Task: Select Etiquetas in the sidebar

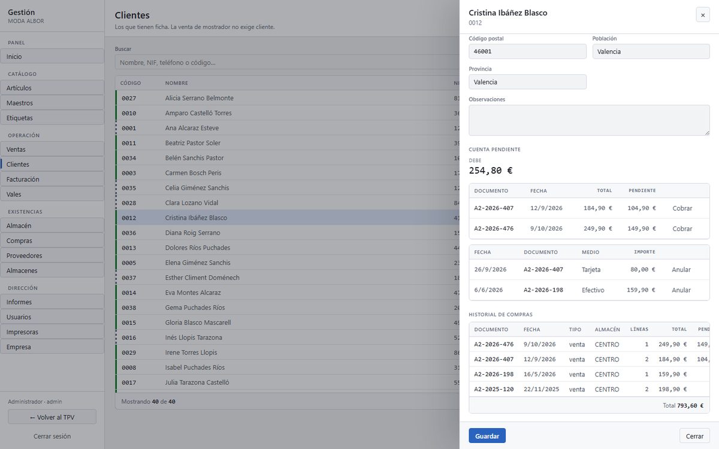Action: pyautogui.click(x=53, y=118)
